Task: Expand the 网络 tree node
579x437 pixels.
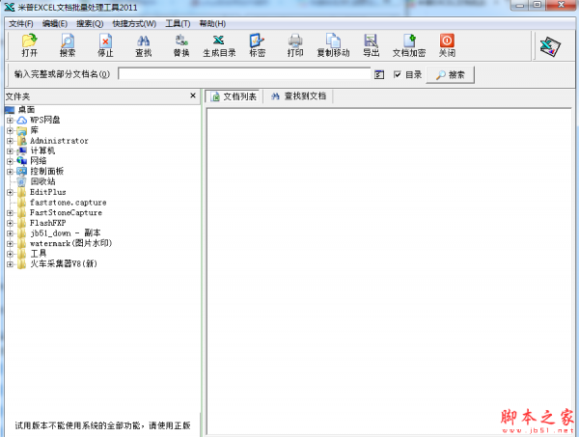Action: click(10, 161)
